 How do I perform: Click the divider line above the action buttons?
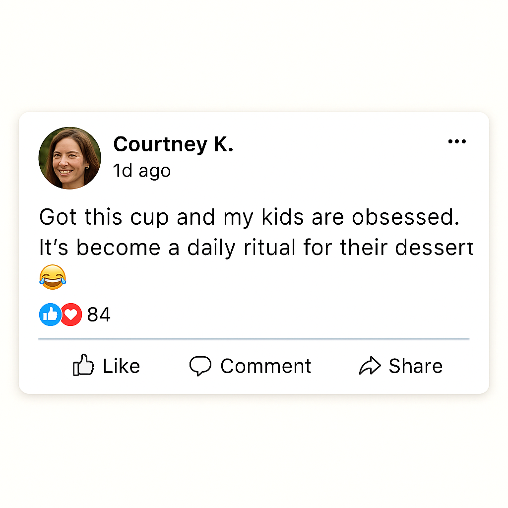pos(254,339)
